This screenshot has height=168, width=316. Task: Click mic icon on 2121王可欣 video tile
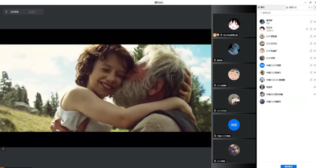[x=215, y=110]
